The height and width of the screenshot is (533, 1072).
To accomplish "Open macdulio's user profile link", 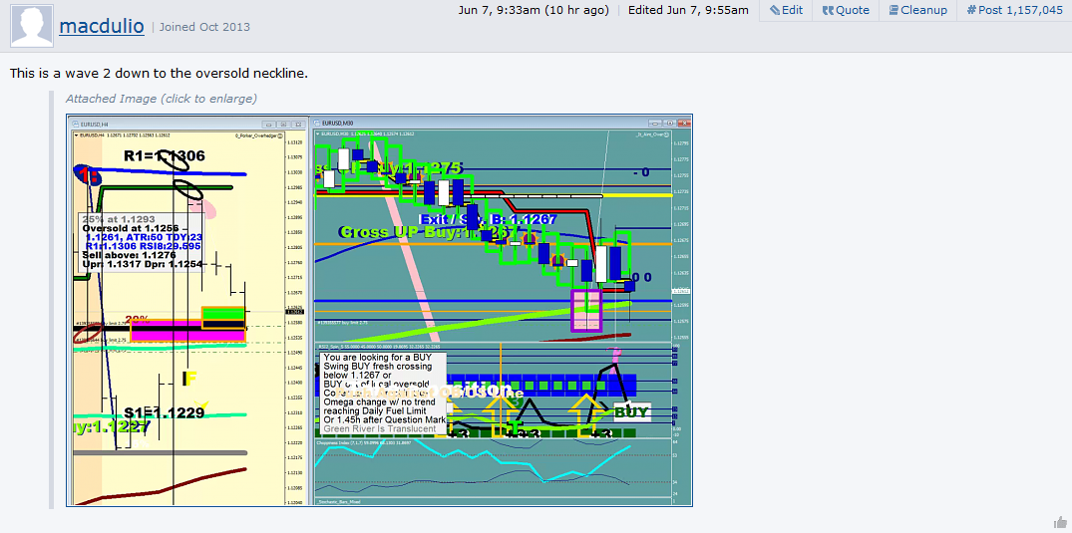I will [102, 26].
